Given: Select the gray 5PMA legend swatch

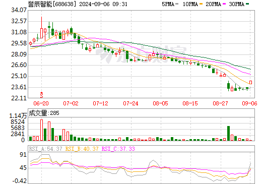Looking at the screenshot, I should click(x=177, y=4).
